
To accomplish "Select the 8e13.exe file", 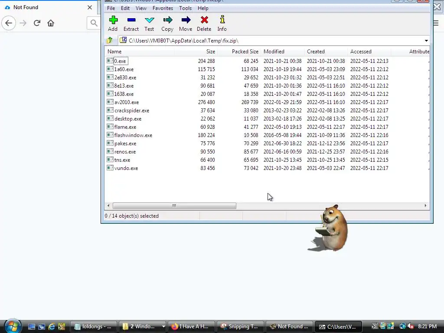I will pyautogui.click(x=124, y=85).
